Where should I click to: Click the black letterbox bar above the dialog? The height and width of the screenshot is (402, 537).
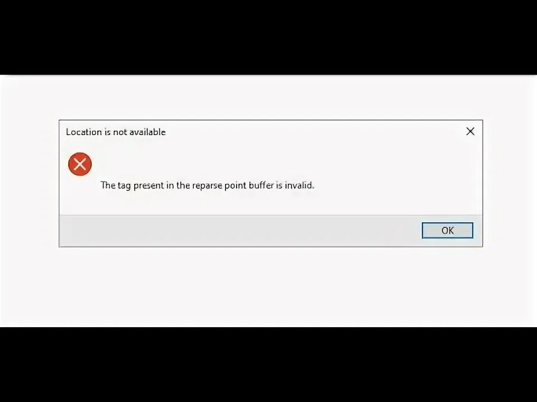click(268, 37)
